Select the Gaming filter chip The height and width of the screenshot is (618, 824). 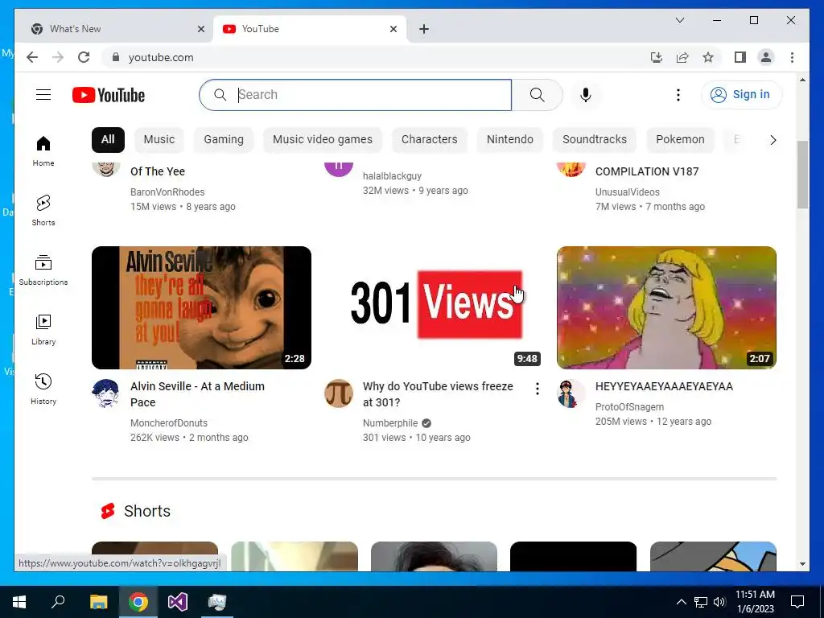click(x=224, y=139)
